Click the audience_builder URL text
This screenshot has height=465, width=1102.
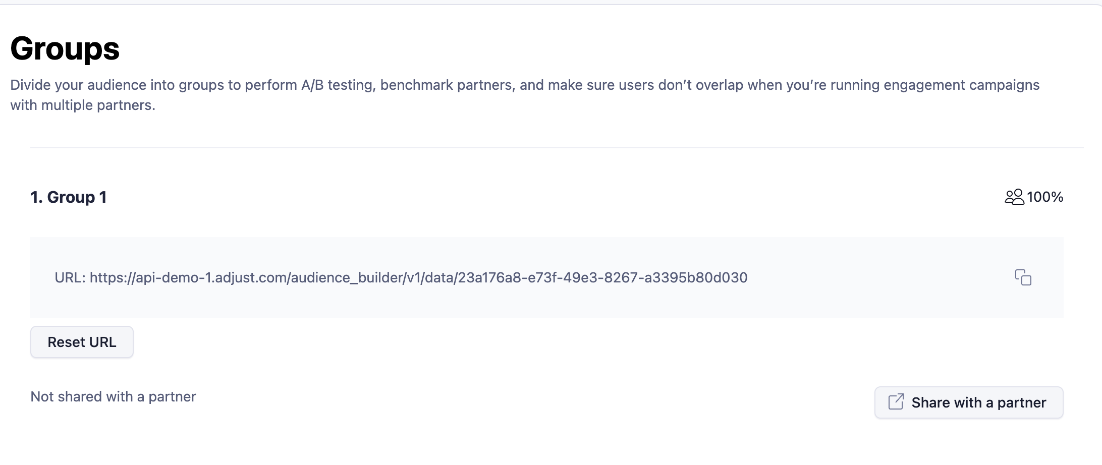click(x=418, y=277)
